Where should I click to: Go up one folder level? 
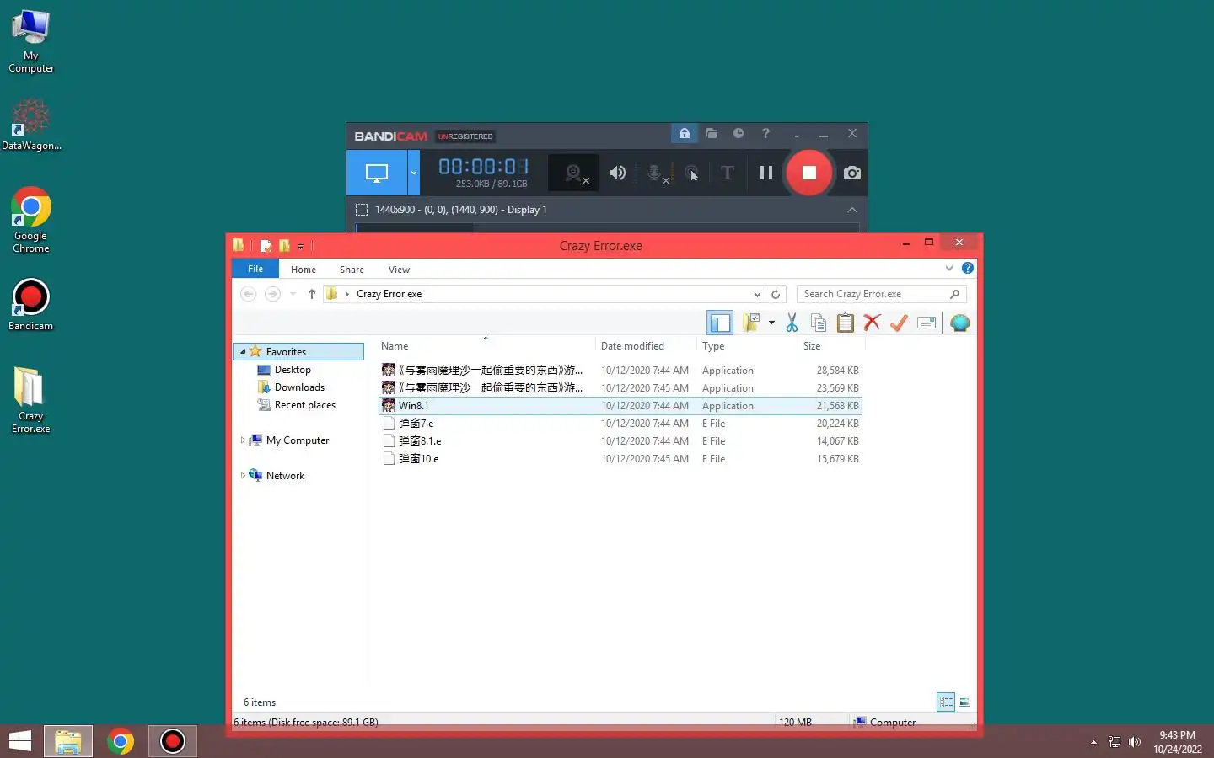pos(312,294)
